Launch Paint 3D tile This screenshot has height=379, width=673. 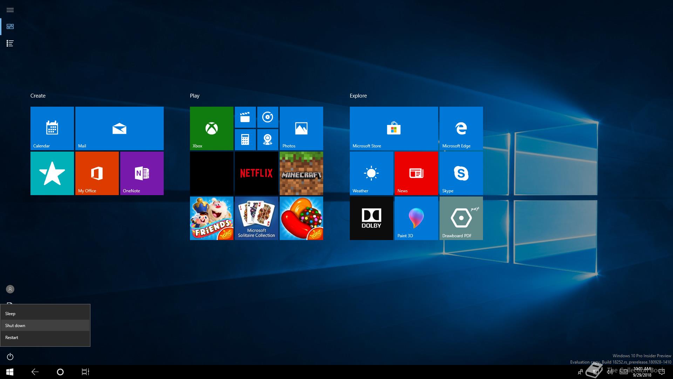pos(416,218)
